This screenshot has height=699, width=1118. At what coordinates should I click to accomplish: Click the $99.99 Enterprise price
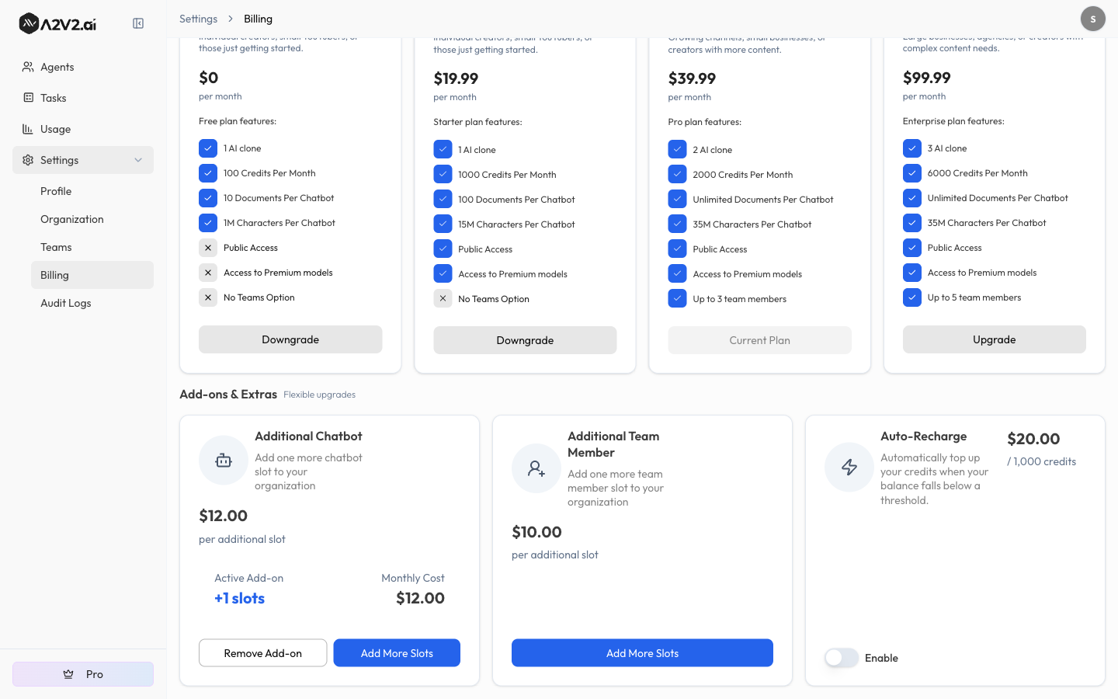click(926, 78)
